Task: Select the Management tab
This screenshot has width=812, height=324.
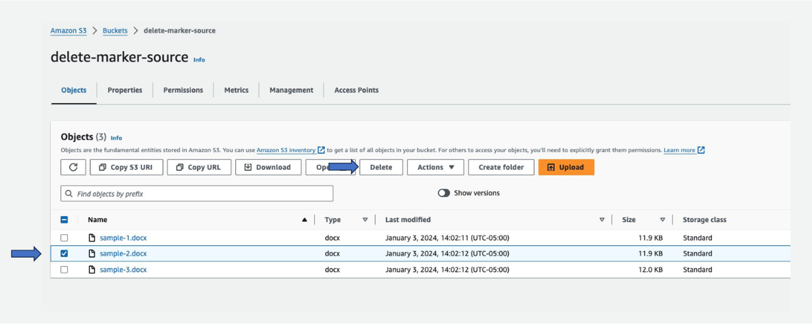Action: 291,90
